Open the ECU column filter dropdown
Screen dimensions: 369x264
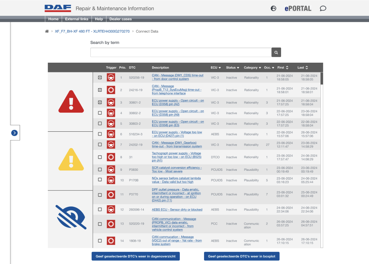point(216,68)
